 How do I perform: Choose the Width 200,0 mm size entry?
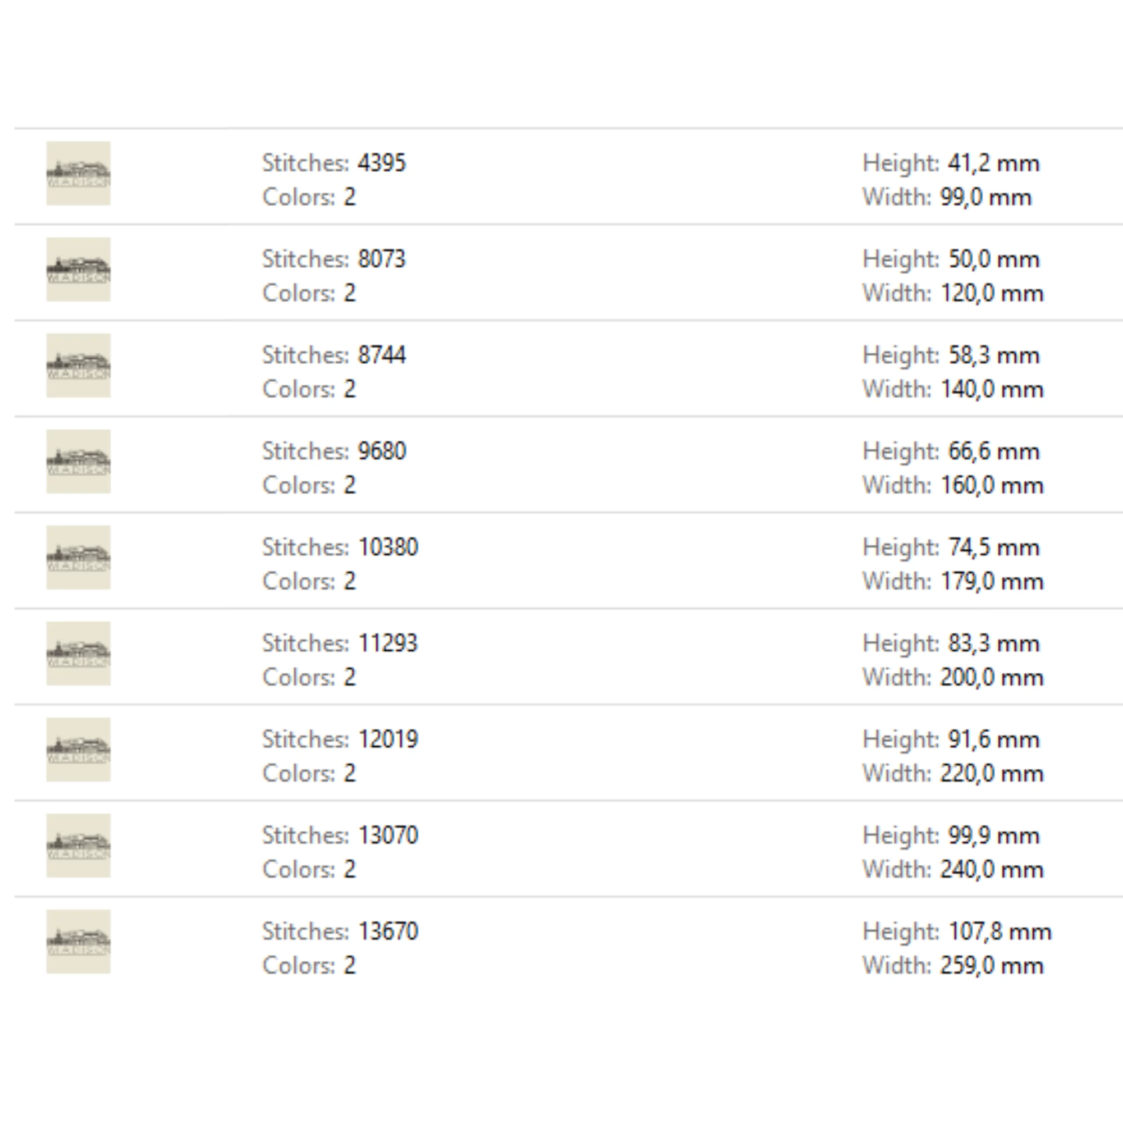tap(992, 677)
